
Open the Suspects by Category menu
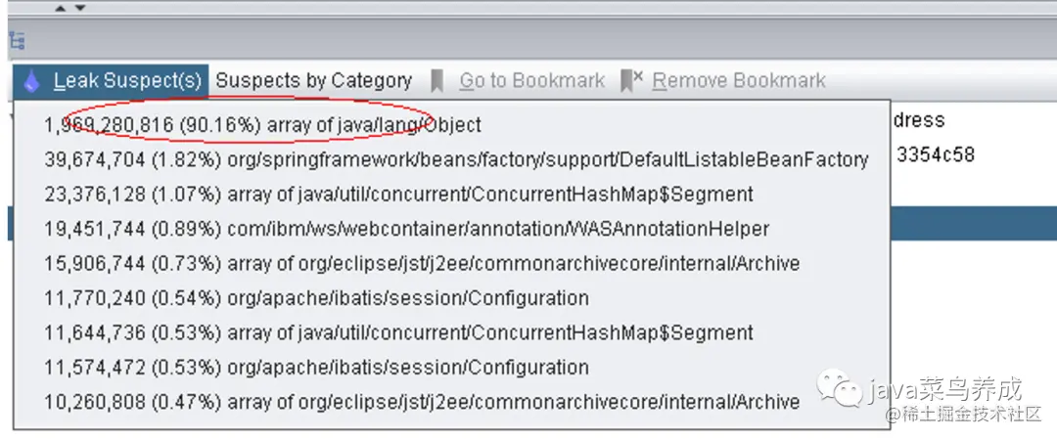point(313,81)
